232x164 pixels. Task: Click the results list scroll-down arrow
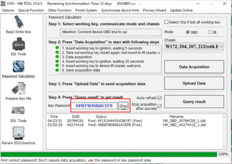coord(224,147)
